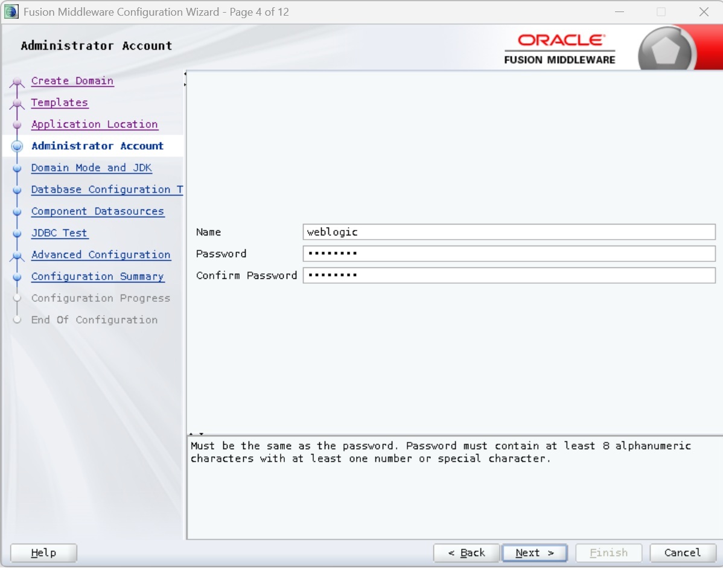
Task: Open Help for this wizard page
Action: 43,553
